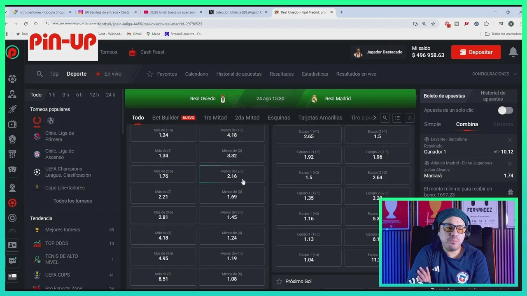Open the casino chip icon in sidebar
This screenshot has width=527, height=296.
click(x=12, y=79)
